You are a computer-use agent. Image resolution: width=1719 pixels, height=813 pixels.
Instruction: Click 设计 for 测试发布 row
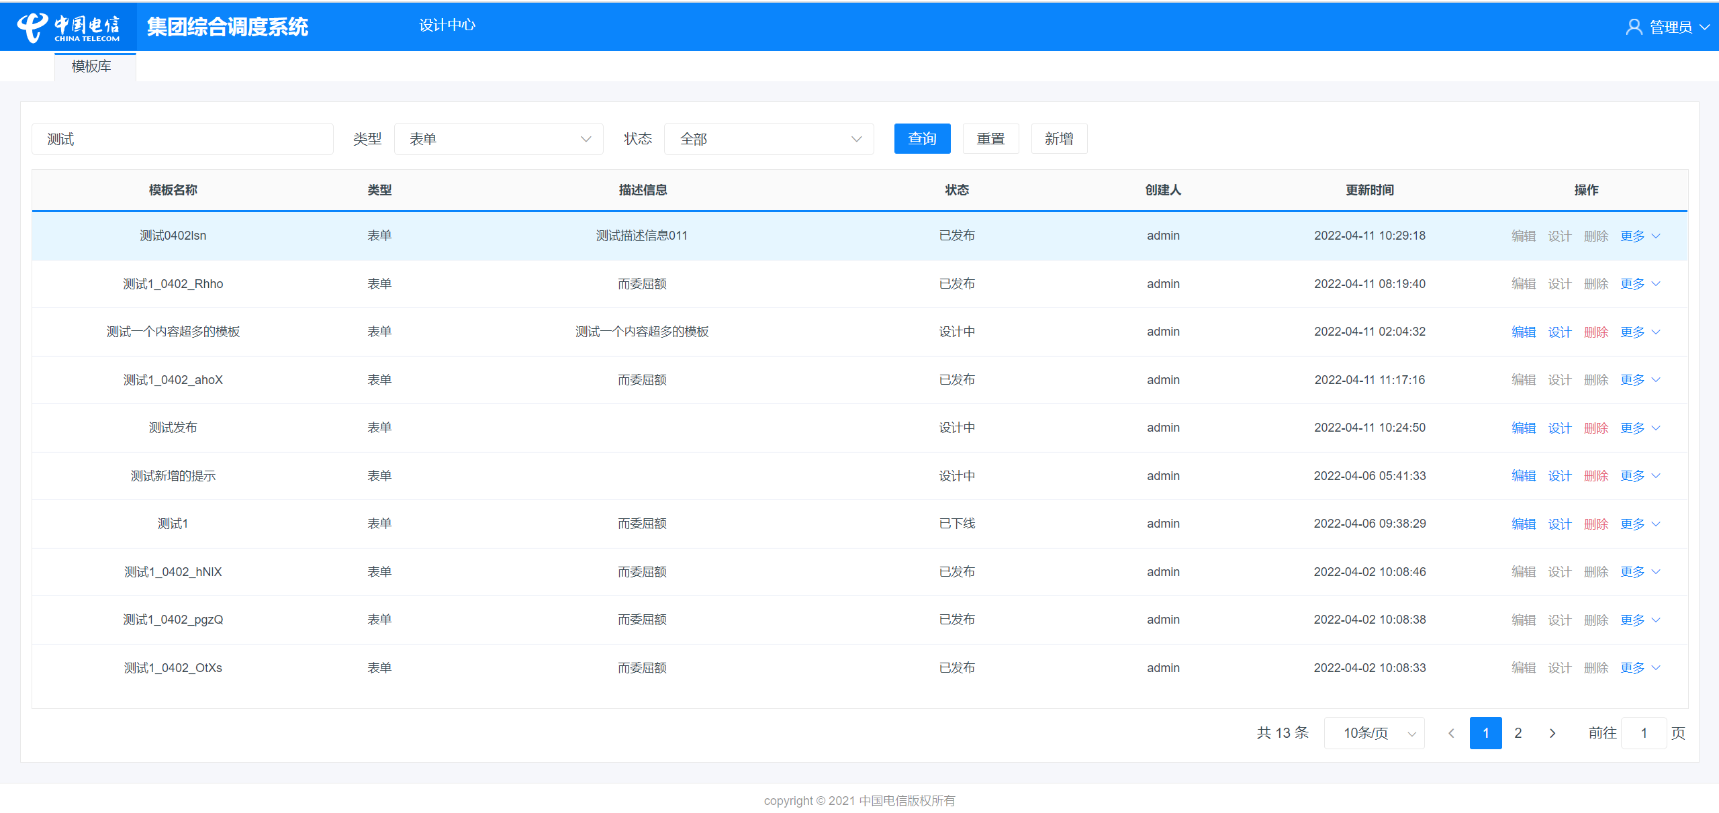pyautogui.click(x=1560, y=428)
